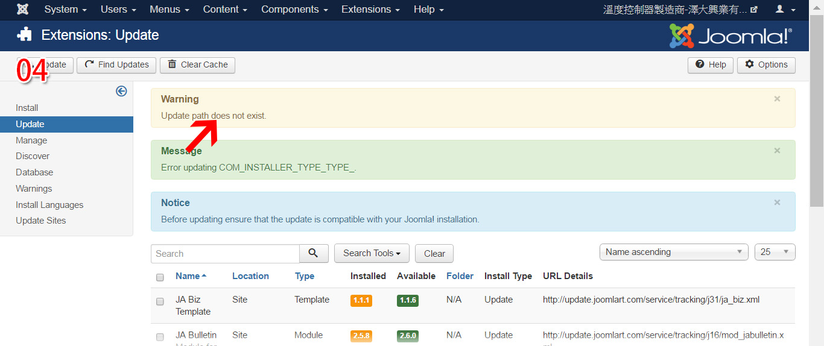Close the green Message alert

point(777,151)
